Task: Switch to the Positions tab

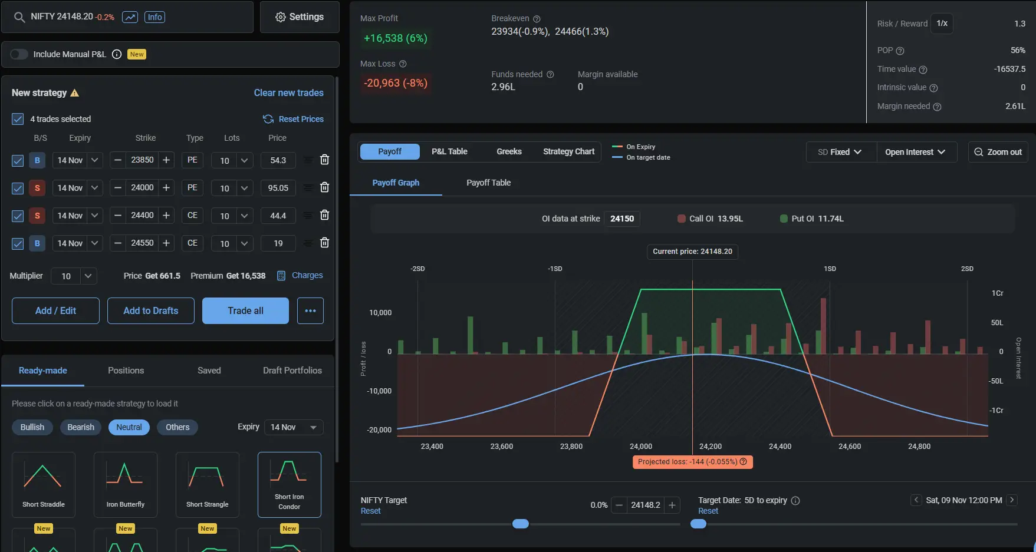Action: [x=126, y=371]
